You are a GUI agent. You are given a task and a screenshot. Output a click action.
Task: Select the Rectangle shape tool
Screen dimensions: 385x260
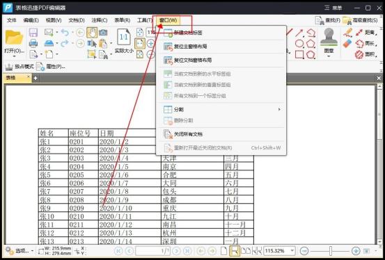(299, 54)
